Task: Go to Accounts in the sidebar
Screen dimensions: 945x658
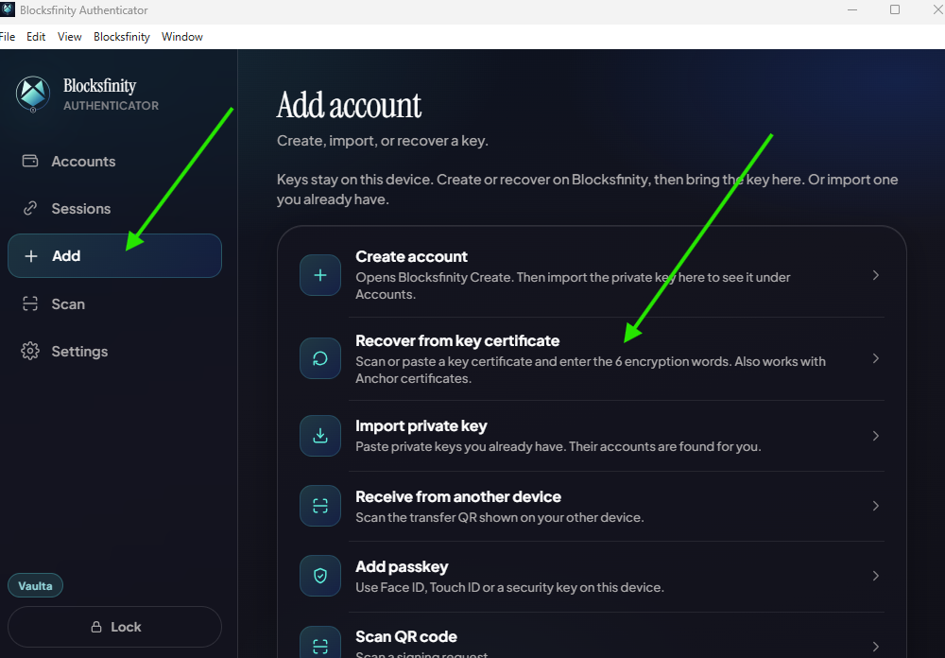Action: click(114, 161)
